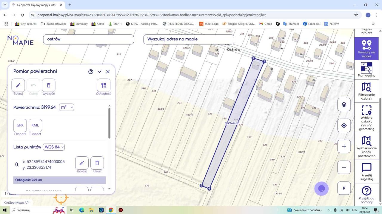Open help for Pomiar powierzchni panel

(91, 72)
